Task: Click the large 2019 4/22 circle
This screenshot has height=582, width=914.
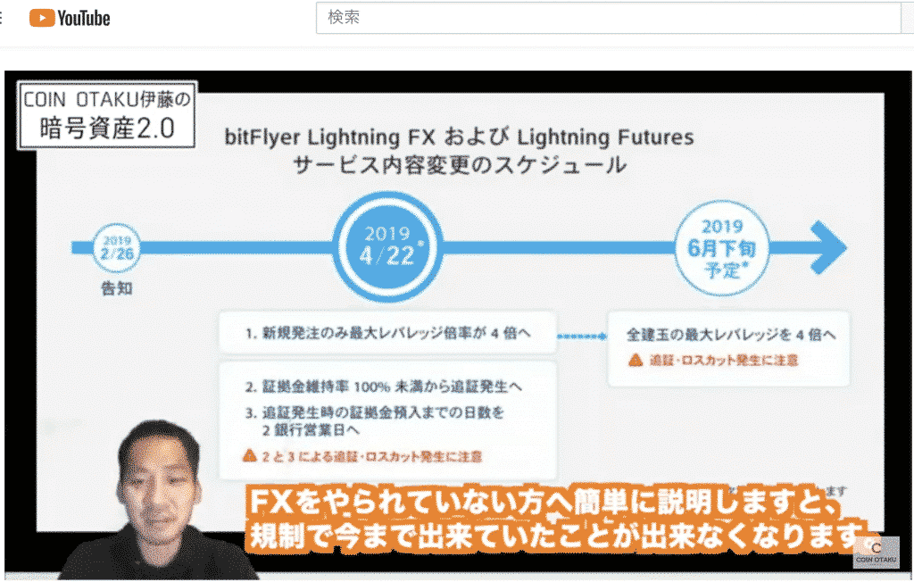Action: pyautogui.click(x=388, y=246)
